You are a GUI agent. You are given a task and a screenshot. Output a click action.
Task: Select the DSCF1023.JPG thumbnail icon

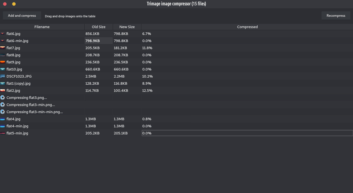point(3,76)
